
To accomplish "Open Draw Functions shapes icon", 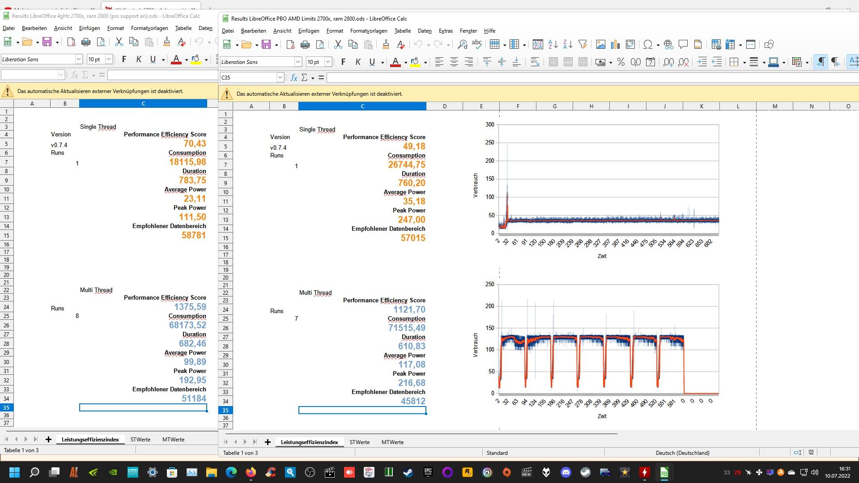I will 769,44.
